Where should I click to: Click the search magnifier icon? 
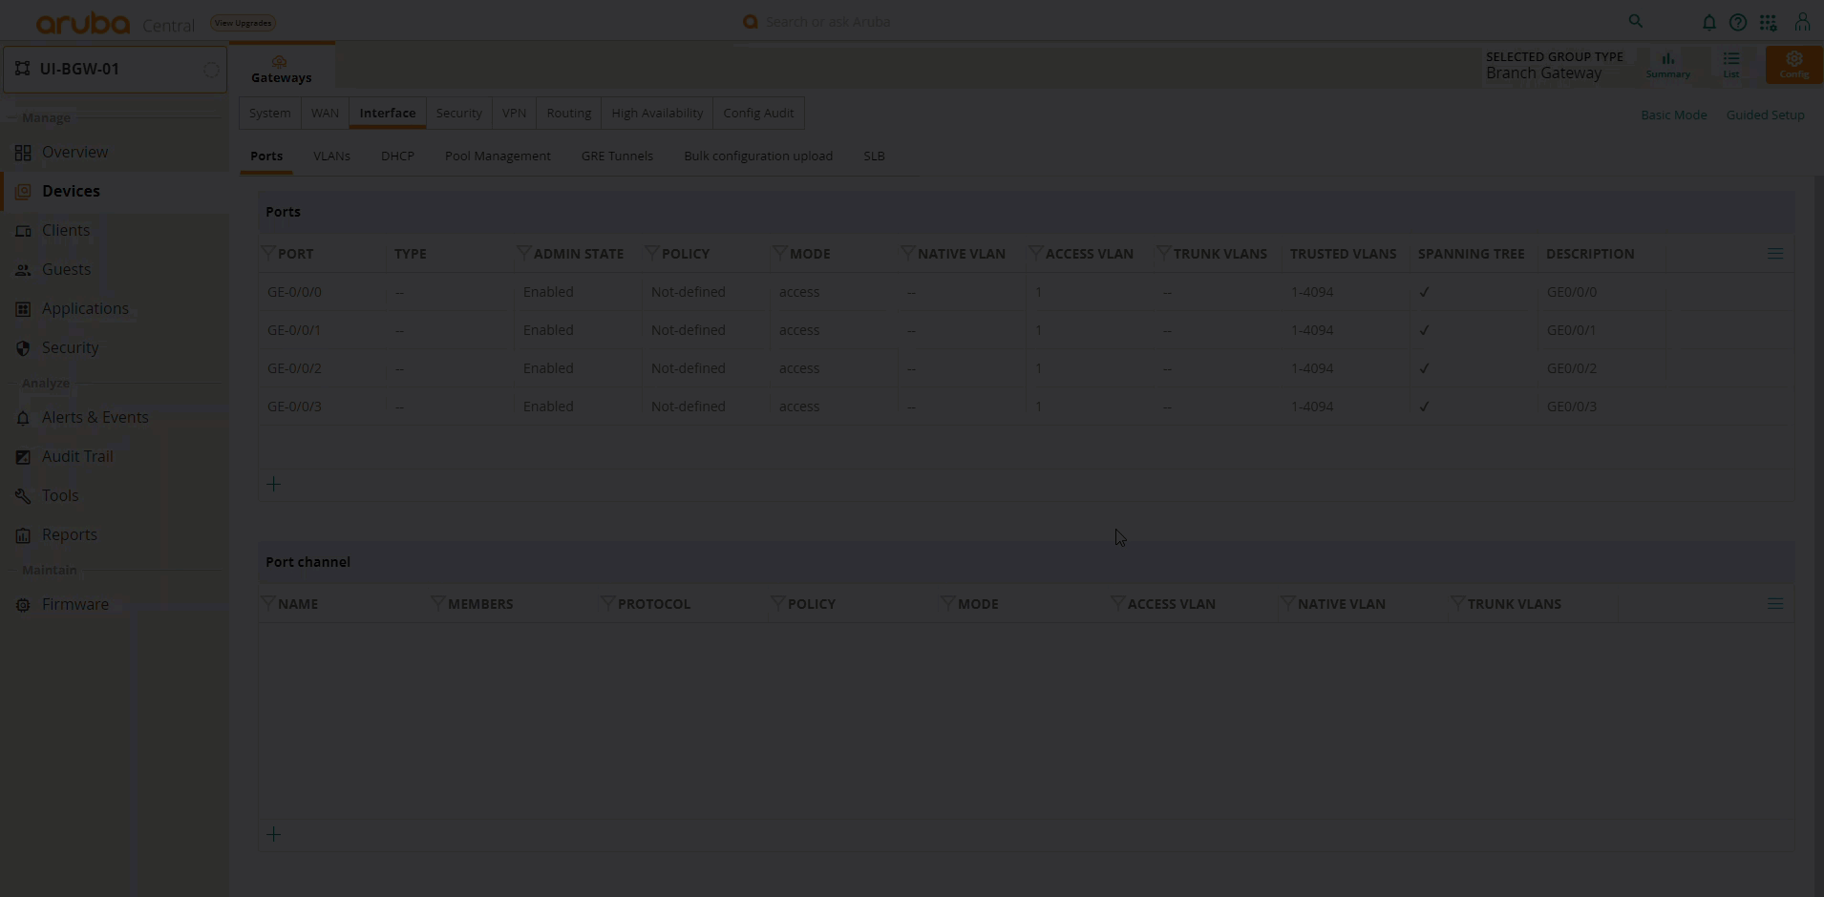point(1635,21)
